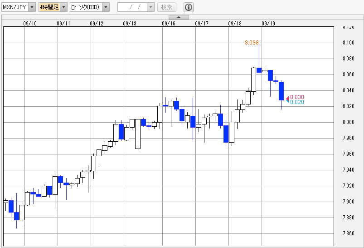Click the latest blue candlestick on chart
364x248 pixels.
click(x=281, y=91)
